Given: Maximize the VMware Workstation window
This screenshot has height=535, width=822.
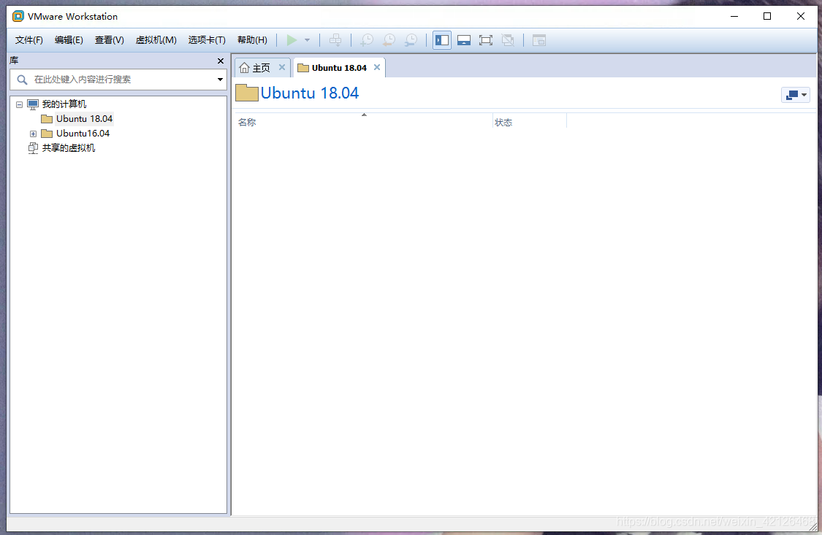Looking at the screenshot, I should point(767,16).
